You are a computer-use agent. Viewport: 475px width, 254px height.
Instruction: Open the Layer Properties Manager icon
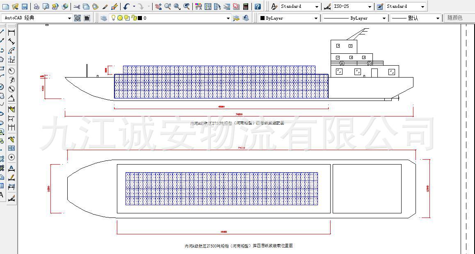coord(104,18)
